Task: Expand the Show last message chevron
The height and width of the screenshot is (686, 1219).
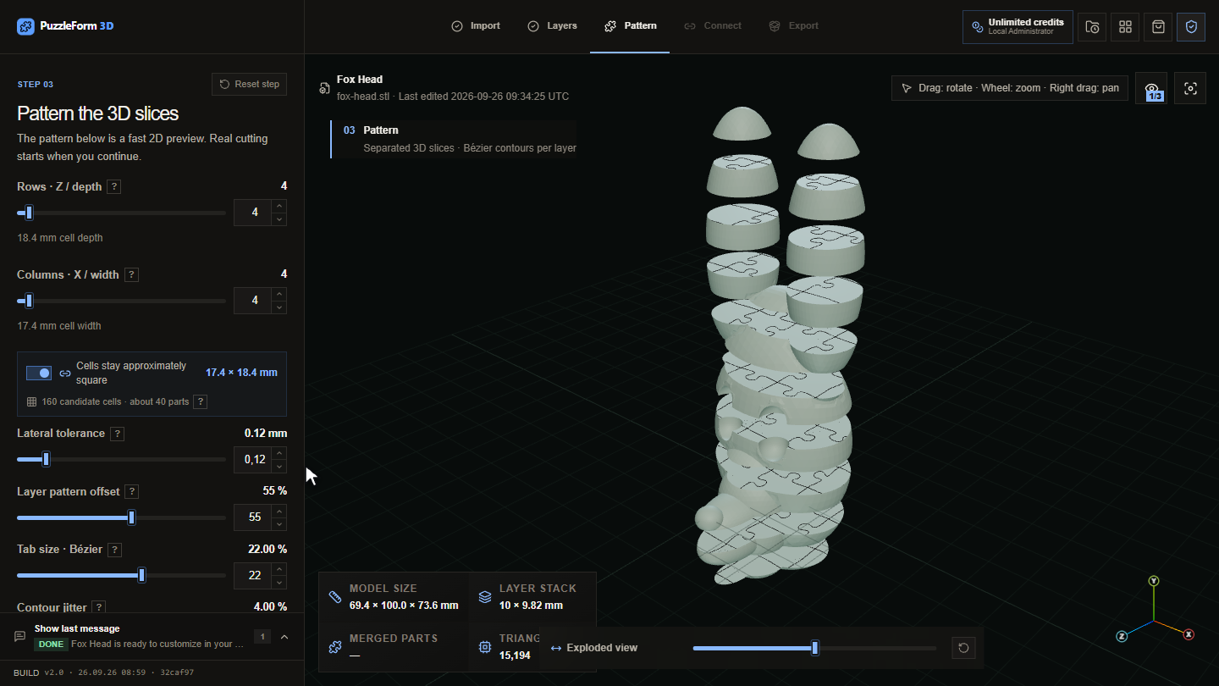Action: tap(284, 637)
